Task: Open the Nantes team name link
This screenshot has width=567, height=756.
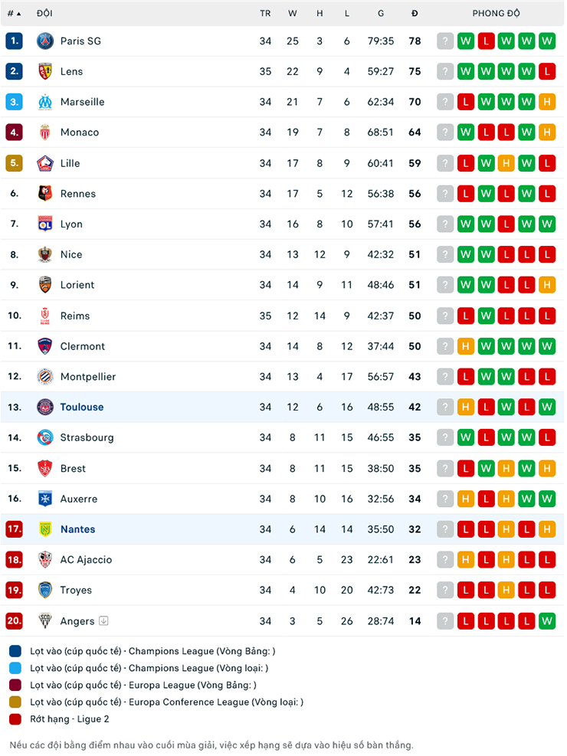Action: [77, 529]
